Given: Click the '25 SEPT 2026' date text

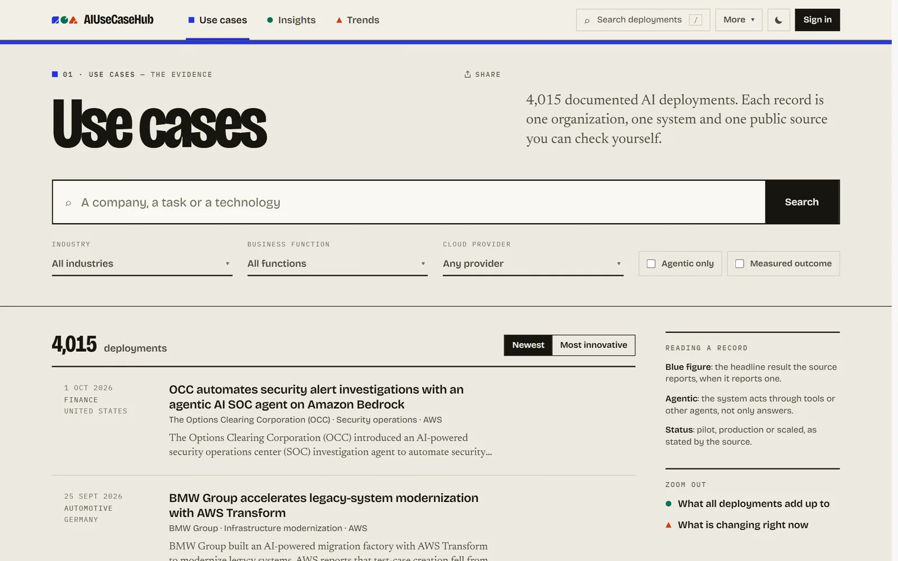Looking at the screenshot, I should (x=93, y=496).
